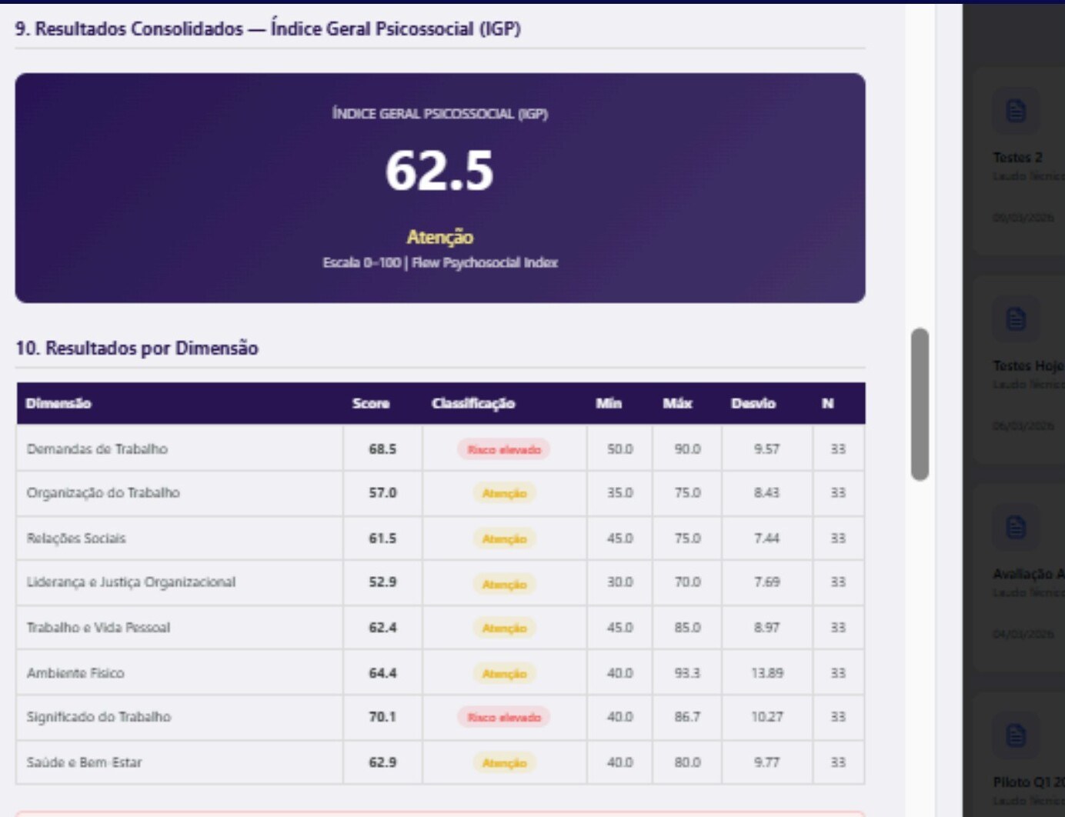Click score 61.5 in Relações Sociais row
The image size is (1065, 817).
coord(382,539)
